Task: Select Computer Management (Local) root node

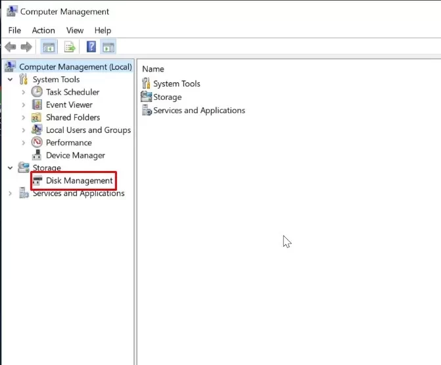Action: point(76,66)
